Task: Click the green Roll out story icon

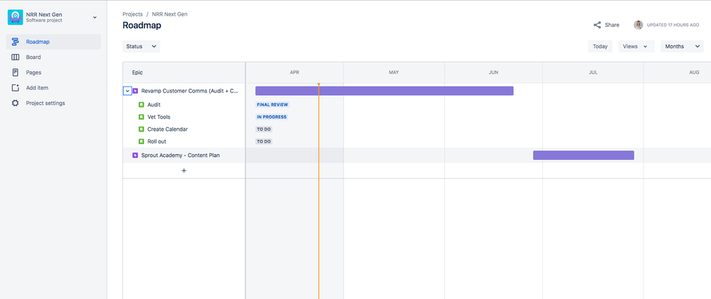Action: point(141,141)
